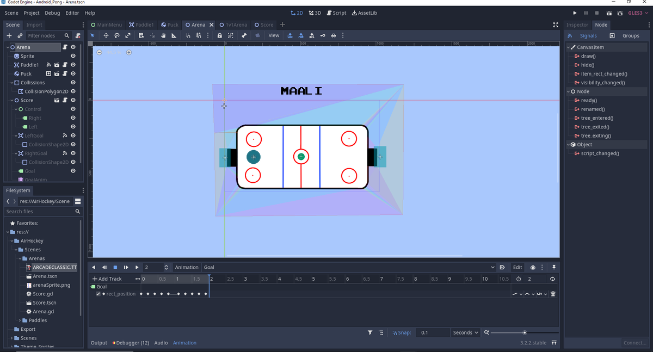Screen dimensions: 653x352
Task: Remove rect_position track with trash icon
Action: (x=553, y=294)
